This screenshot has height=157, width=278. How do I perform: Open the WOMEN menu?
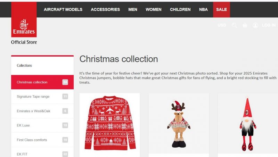tap(154, 10)
